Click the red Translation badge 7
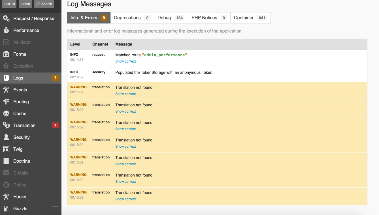The height and width of the screenshot is (215, 379). pos(56,125)
